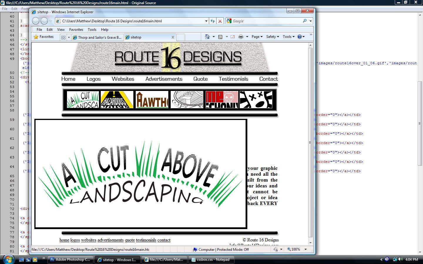
Task: Click the RSS feeds icon
Action: tap(220, 37)
